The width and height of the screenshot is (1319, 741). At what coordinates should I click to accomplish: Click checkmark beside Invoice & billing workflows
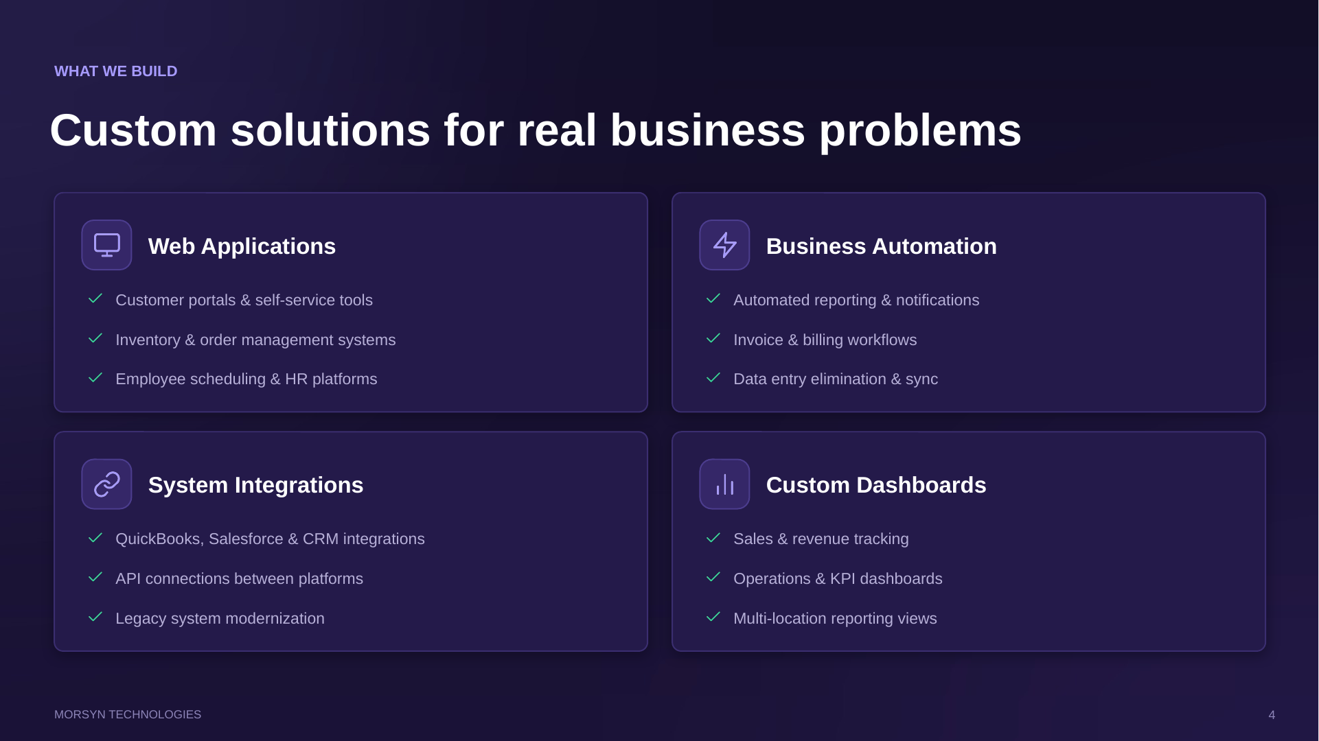pyautogui.click(x=713, y=338)
